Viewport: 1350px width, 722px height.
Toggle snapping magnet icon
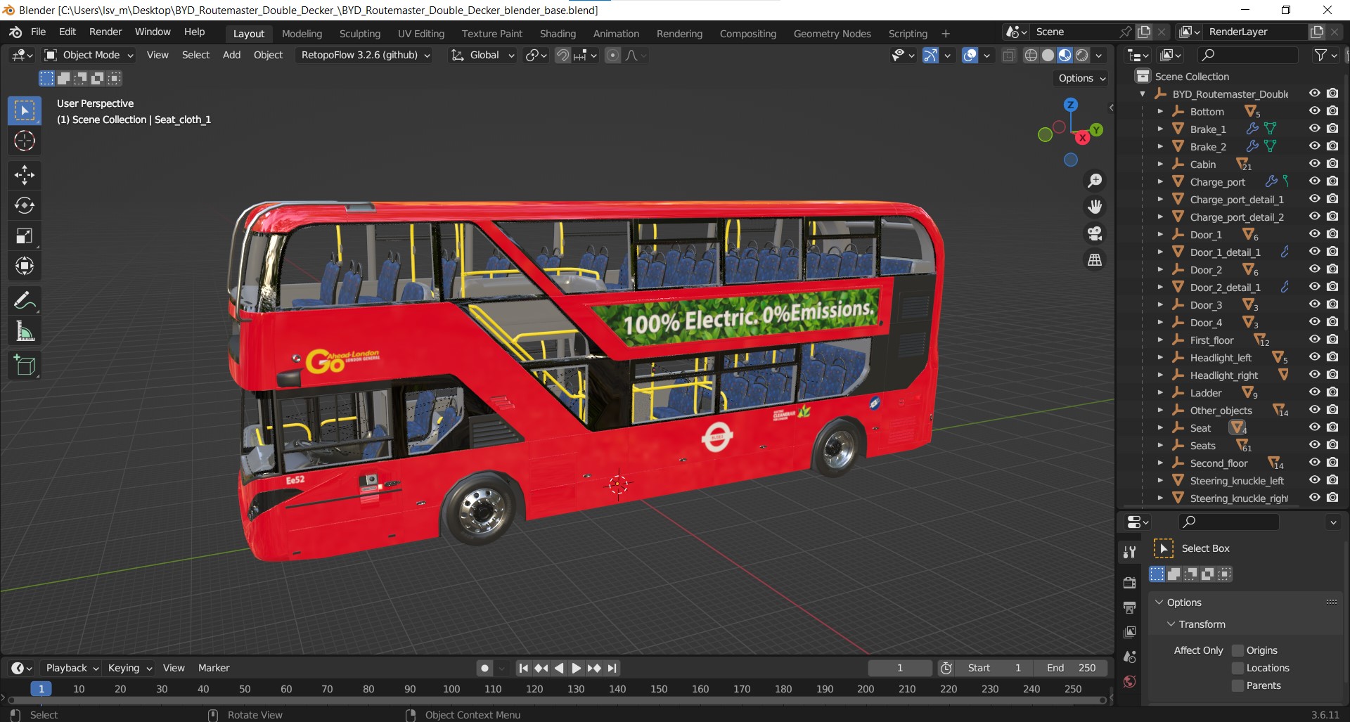[562, 56]
